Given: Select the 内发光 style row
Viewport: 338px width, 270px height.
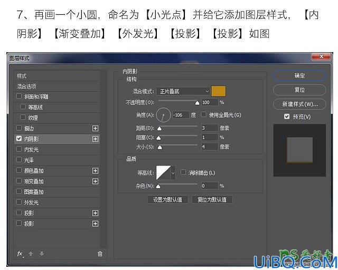Looking at the screenshot, I should 57,149.
